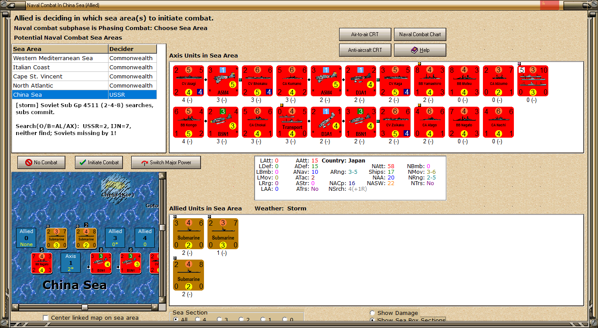598x328 pixels.
Task: Select the Italian Coast sea area row
Action: coord(85,67)
